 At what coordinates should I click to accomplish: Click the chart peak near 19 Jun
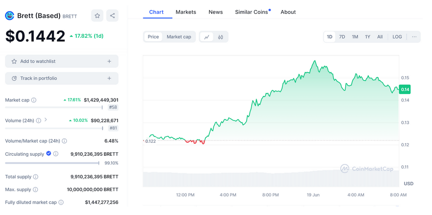pos(315,61)
